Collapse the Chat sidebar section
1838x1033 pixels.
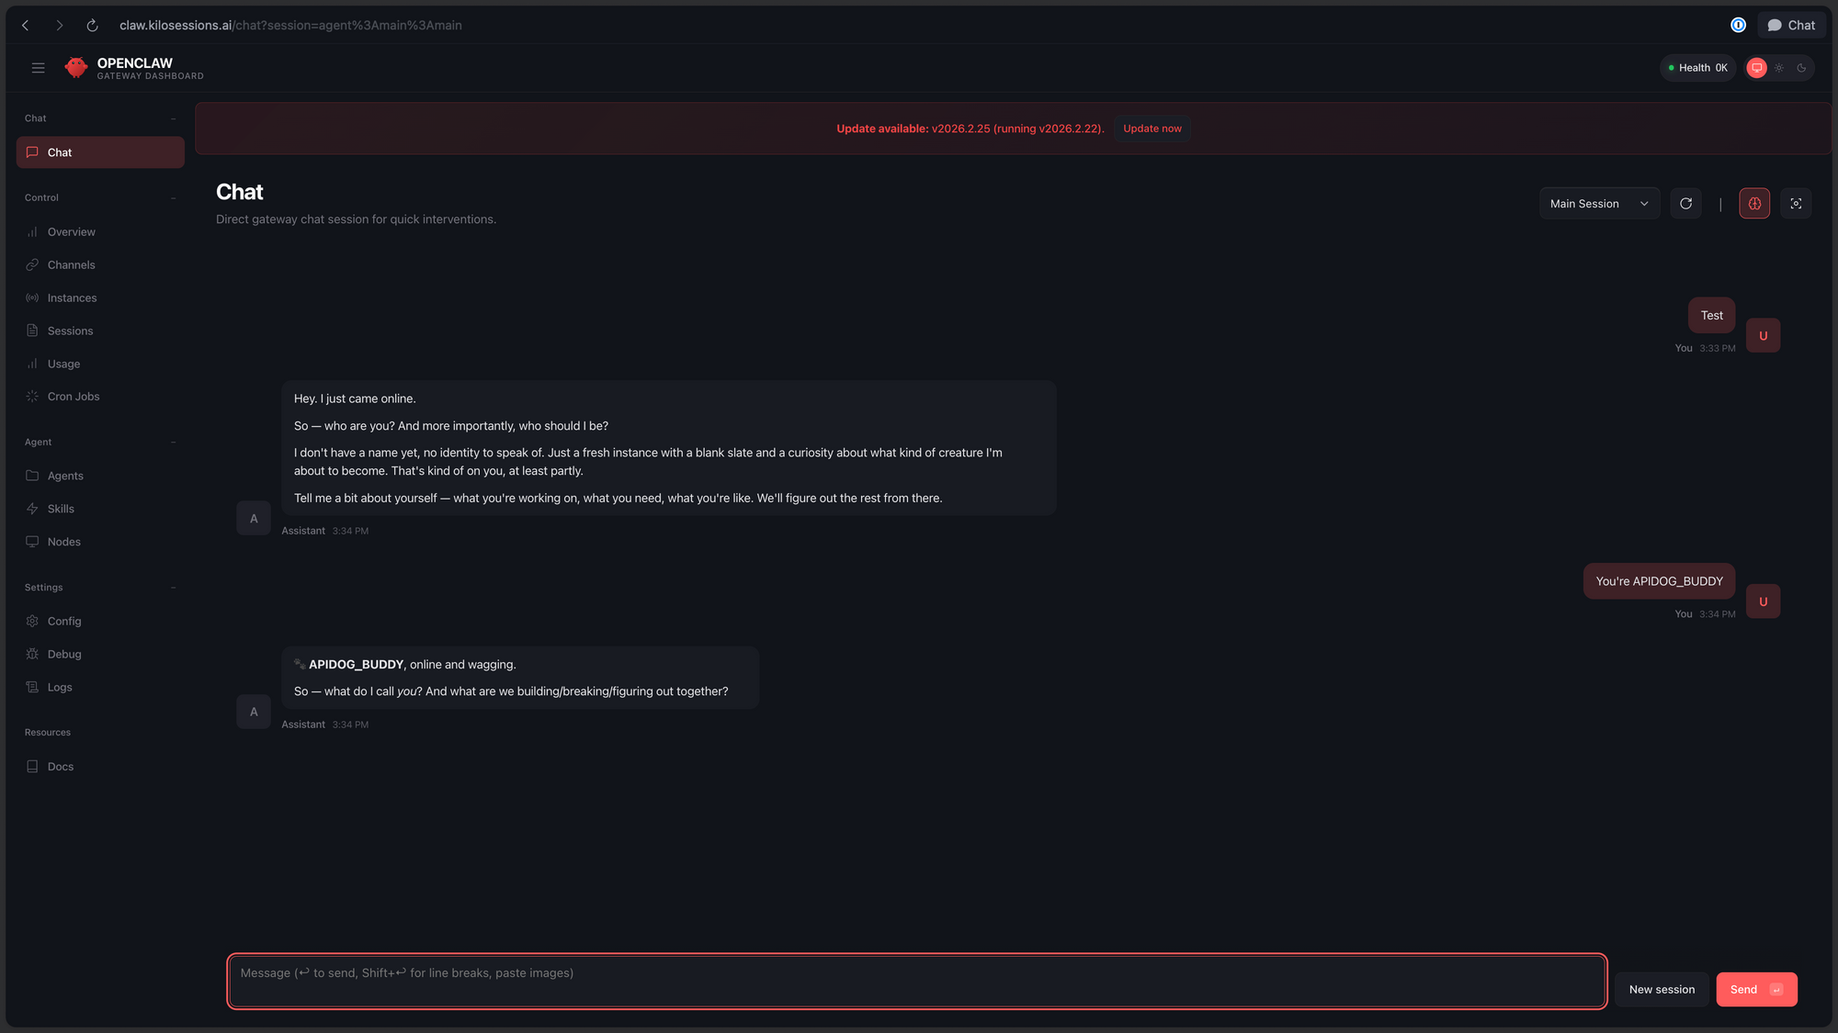pyautogui.click(x=173, y=118)
